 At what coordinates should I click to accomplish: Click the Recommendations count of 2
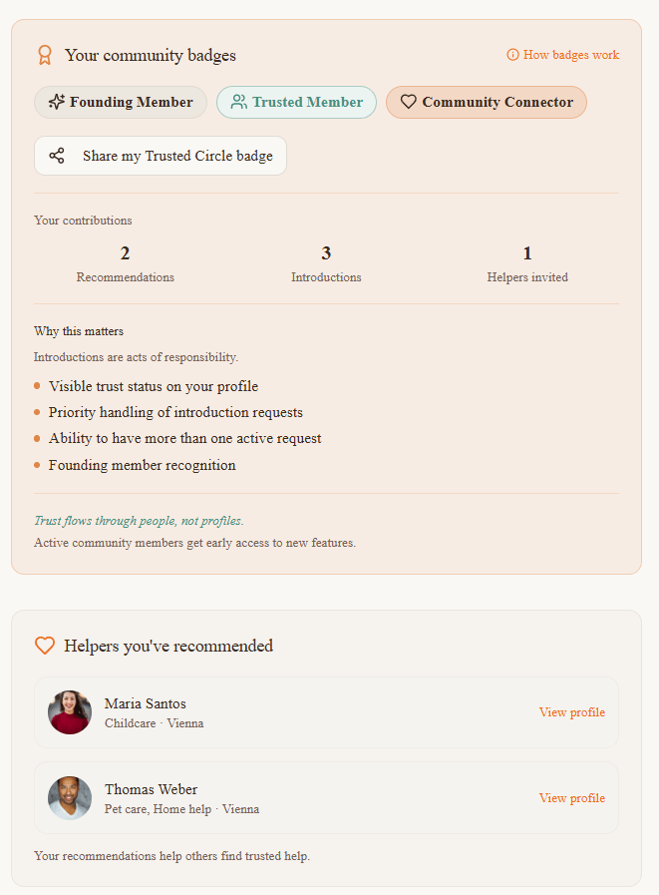126,253
